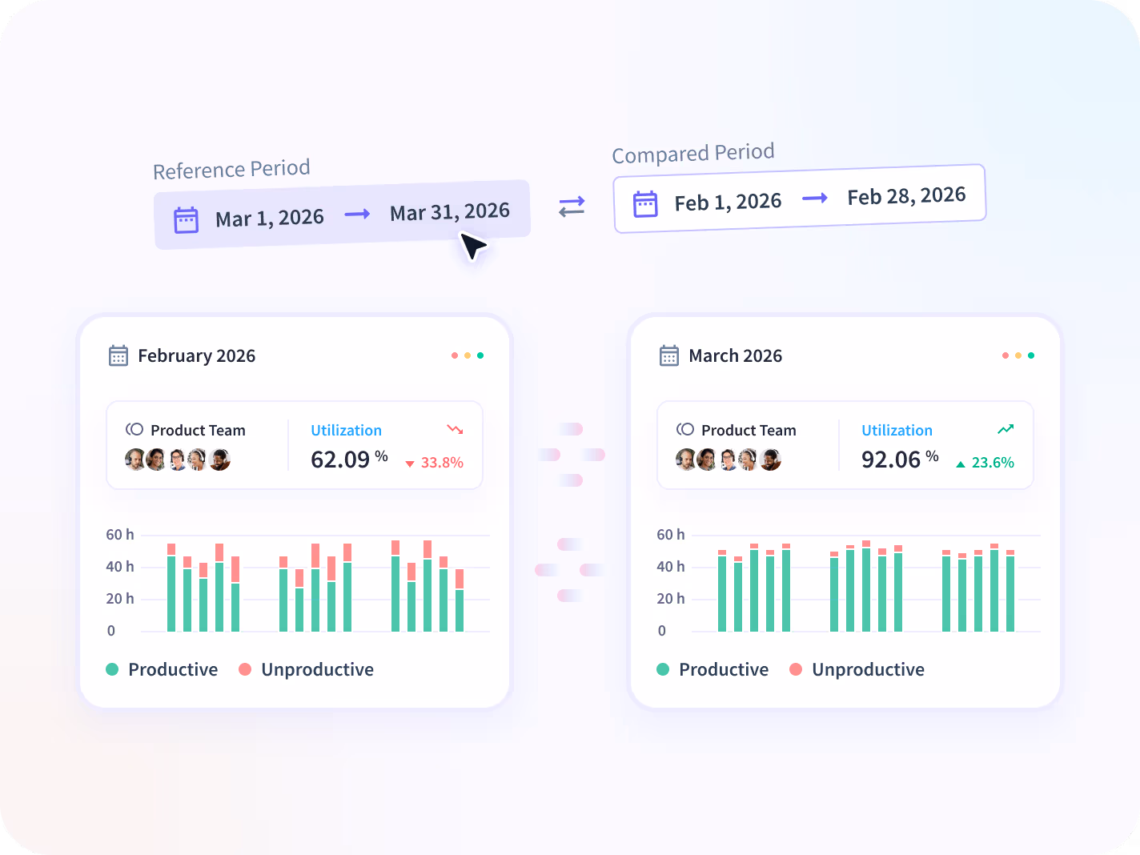Toggle Unproductive legend in March chart

(857, 669)
